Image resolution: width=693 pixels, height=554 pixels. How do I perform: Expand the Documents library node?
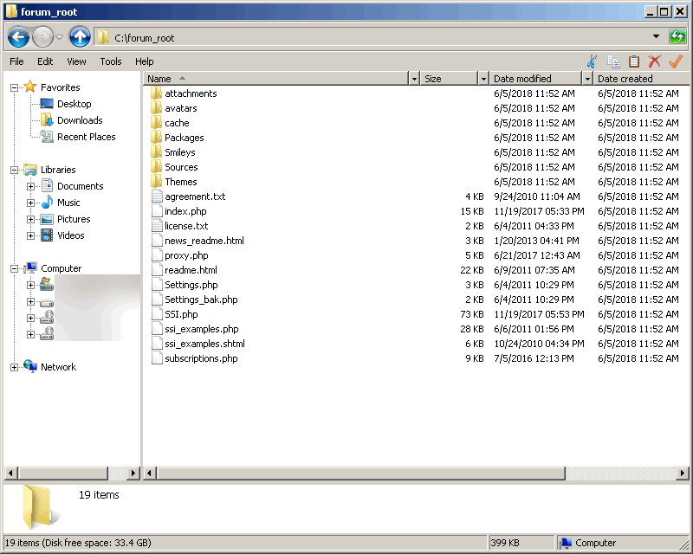(30, 186)
